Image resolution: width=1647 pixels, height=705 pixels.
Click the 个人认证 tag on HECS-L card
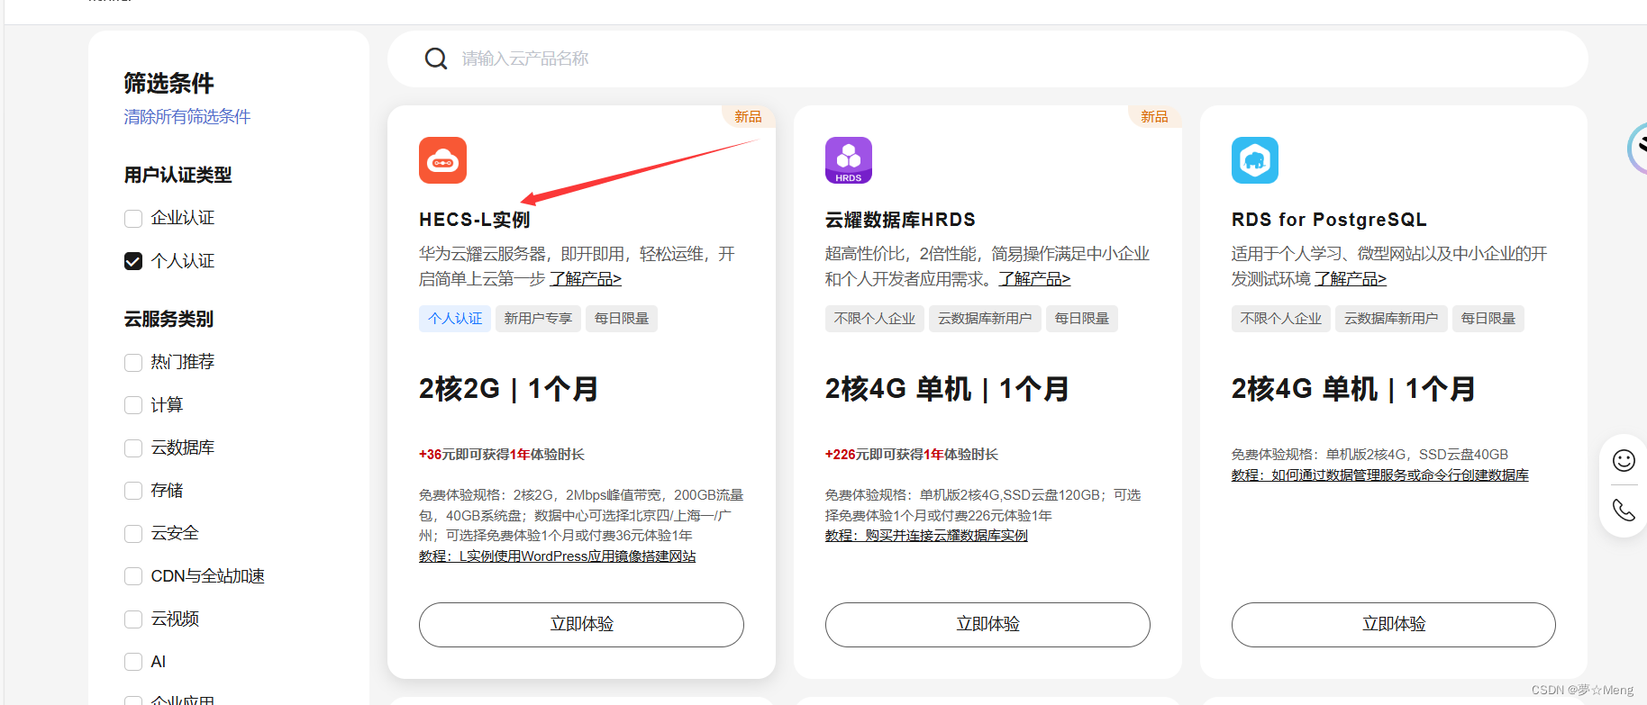coord(455,319)
